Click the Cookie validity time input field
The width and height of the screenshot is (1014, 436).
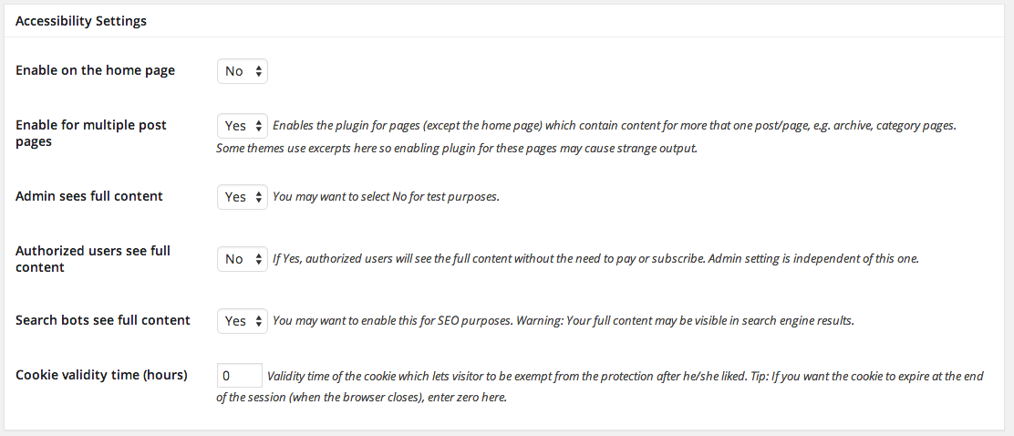239,376
